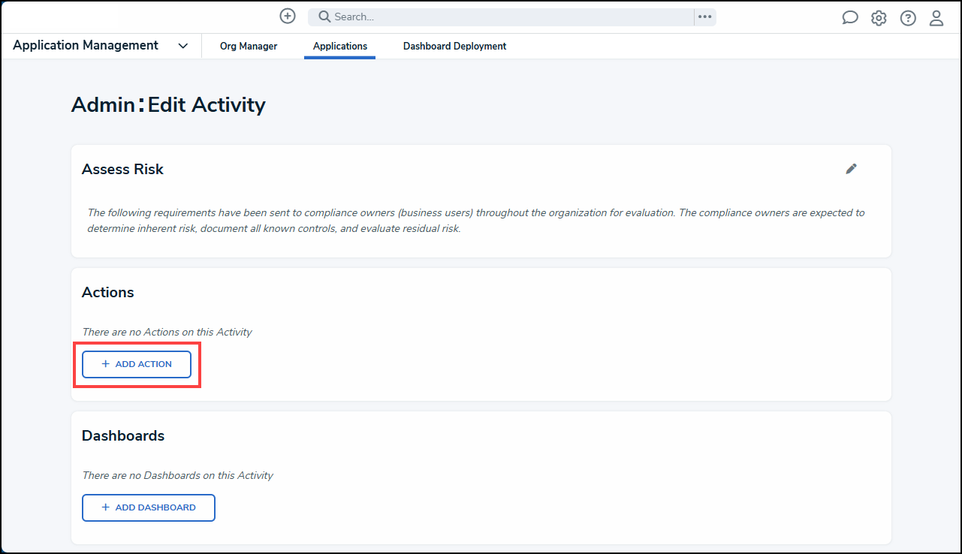The width and height of the screenshot is (962, 554).
Task: Open the admin settings gear icon
Action: click(879, 18)
